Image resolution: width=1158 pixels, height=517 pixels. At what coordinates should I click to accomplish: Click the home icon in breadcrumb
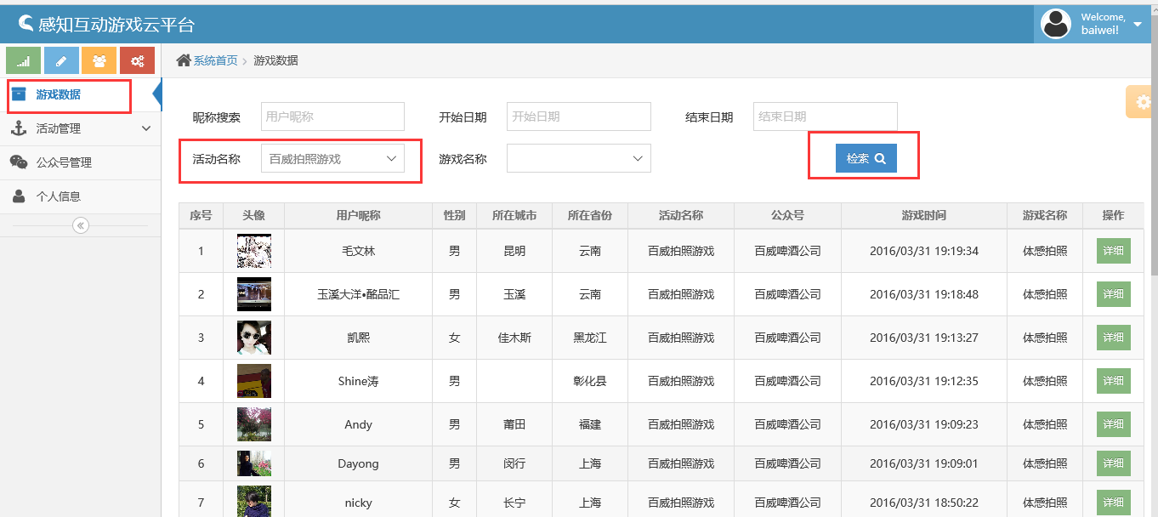click(x=183, y=60)
